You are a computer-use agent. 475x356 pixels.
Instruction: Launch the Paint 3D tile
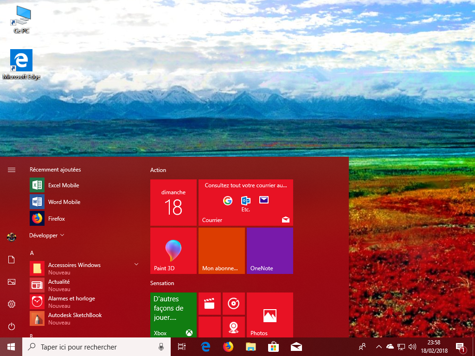tap(173, 250)
